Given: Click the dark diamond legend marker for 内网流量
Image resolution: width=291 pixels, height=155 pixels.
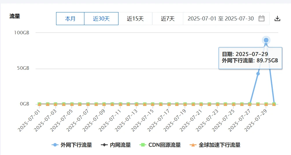Looking at the screenshot, I should (104, 145).
